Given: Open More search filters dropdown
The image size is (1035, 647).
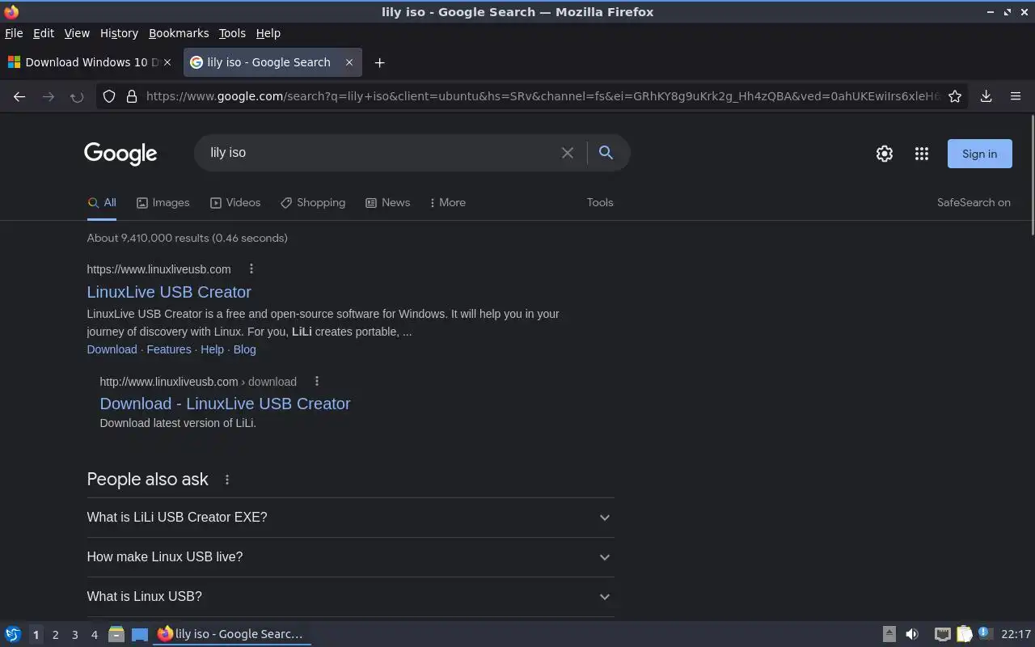Looking at the screenshot, I should tap(448, 202).
